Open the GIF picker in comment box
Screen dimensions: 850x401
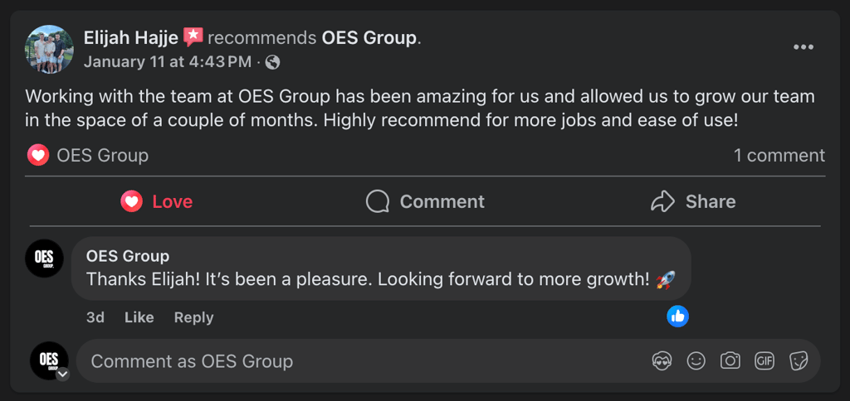coord(764,360)
